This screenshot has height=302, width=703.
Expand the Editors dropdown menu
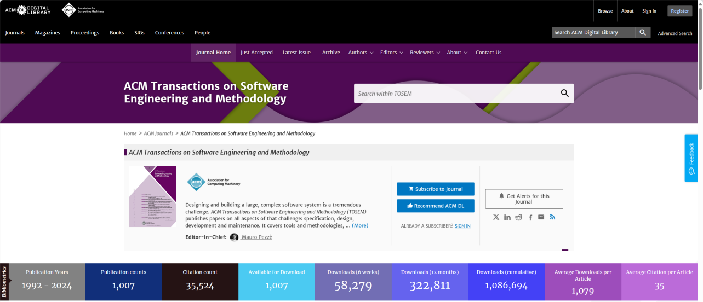[x=391, y=53]
